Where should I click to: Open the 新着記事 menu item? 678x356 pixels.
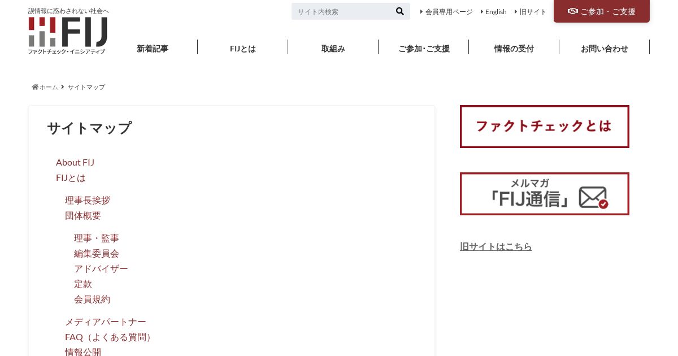153,49
